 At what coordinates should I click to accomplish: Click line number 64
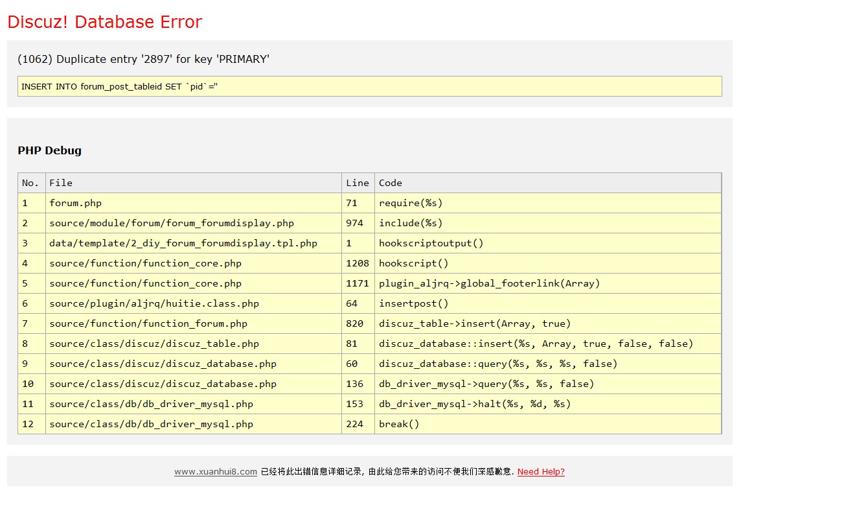coord(352,303)
